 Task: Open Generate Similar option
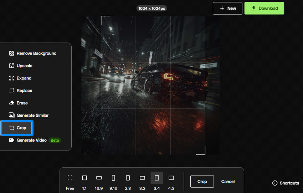point(29,115)
